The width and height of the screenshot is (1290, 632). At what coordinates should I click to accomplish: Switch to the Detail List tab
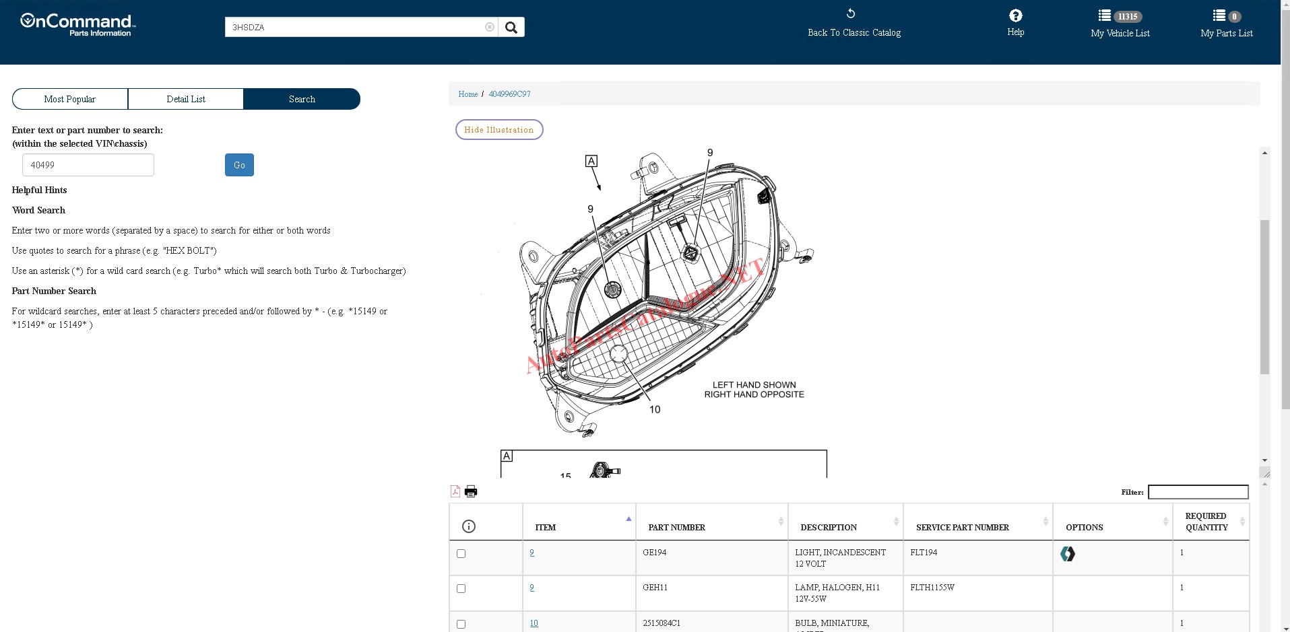(x=186, y=99)
